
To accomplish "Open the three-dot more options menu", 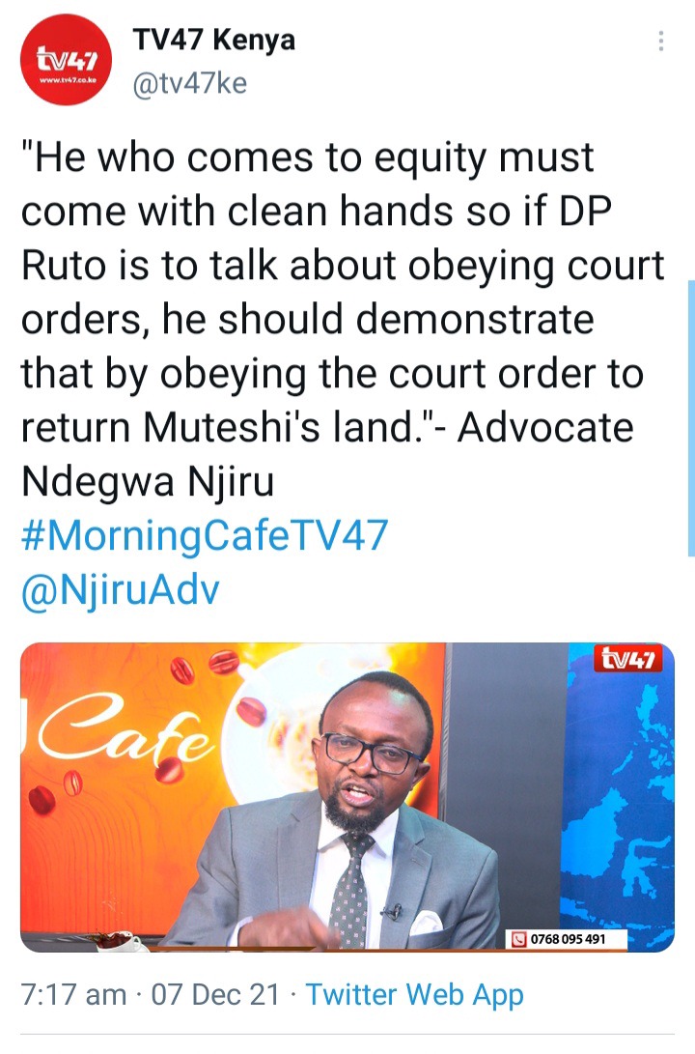I will tap(661, 41).
